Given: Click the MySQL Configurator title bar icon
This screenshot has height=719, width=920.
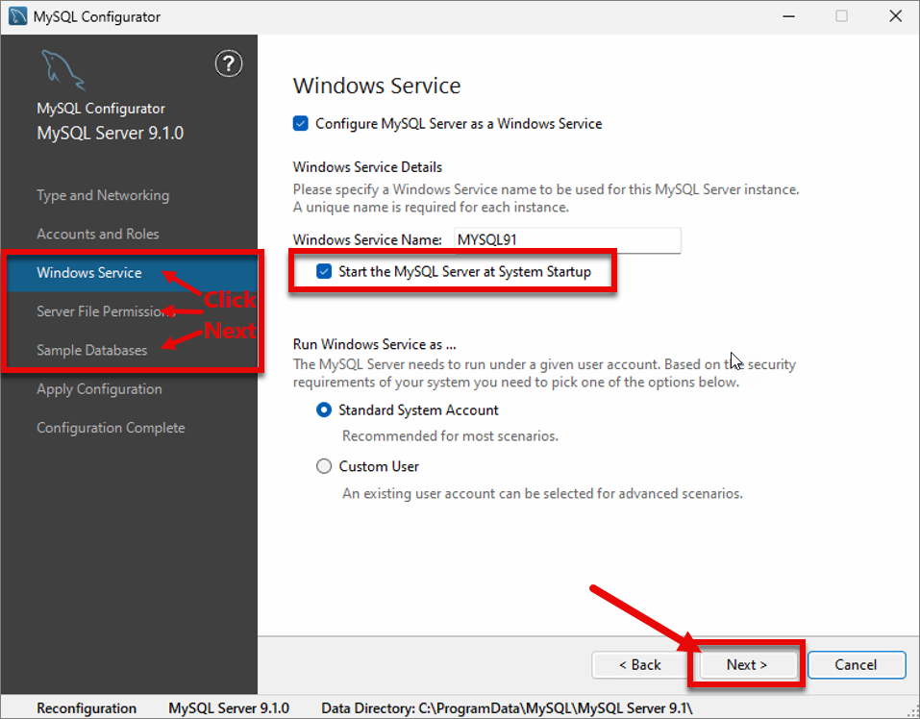Looking at the screenshot, I should (17, 15).
